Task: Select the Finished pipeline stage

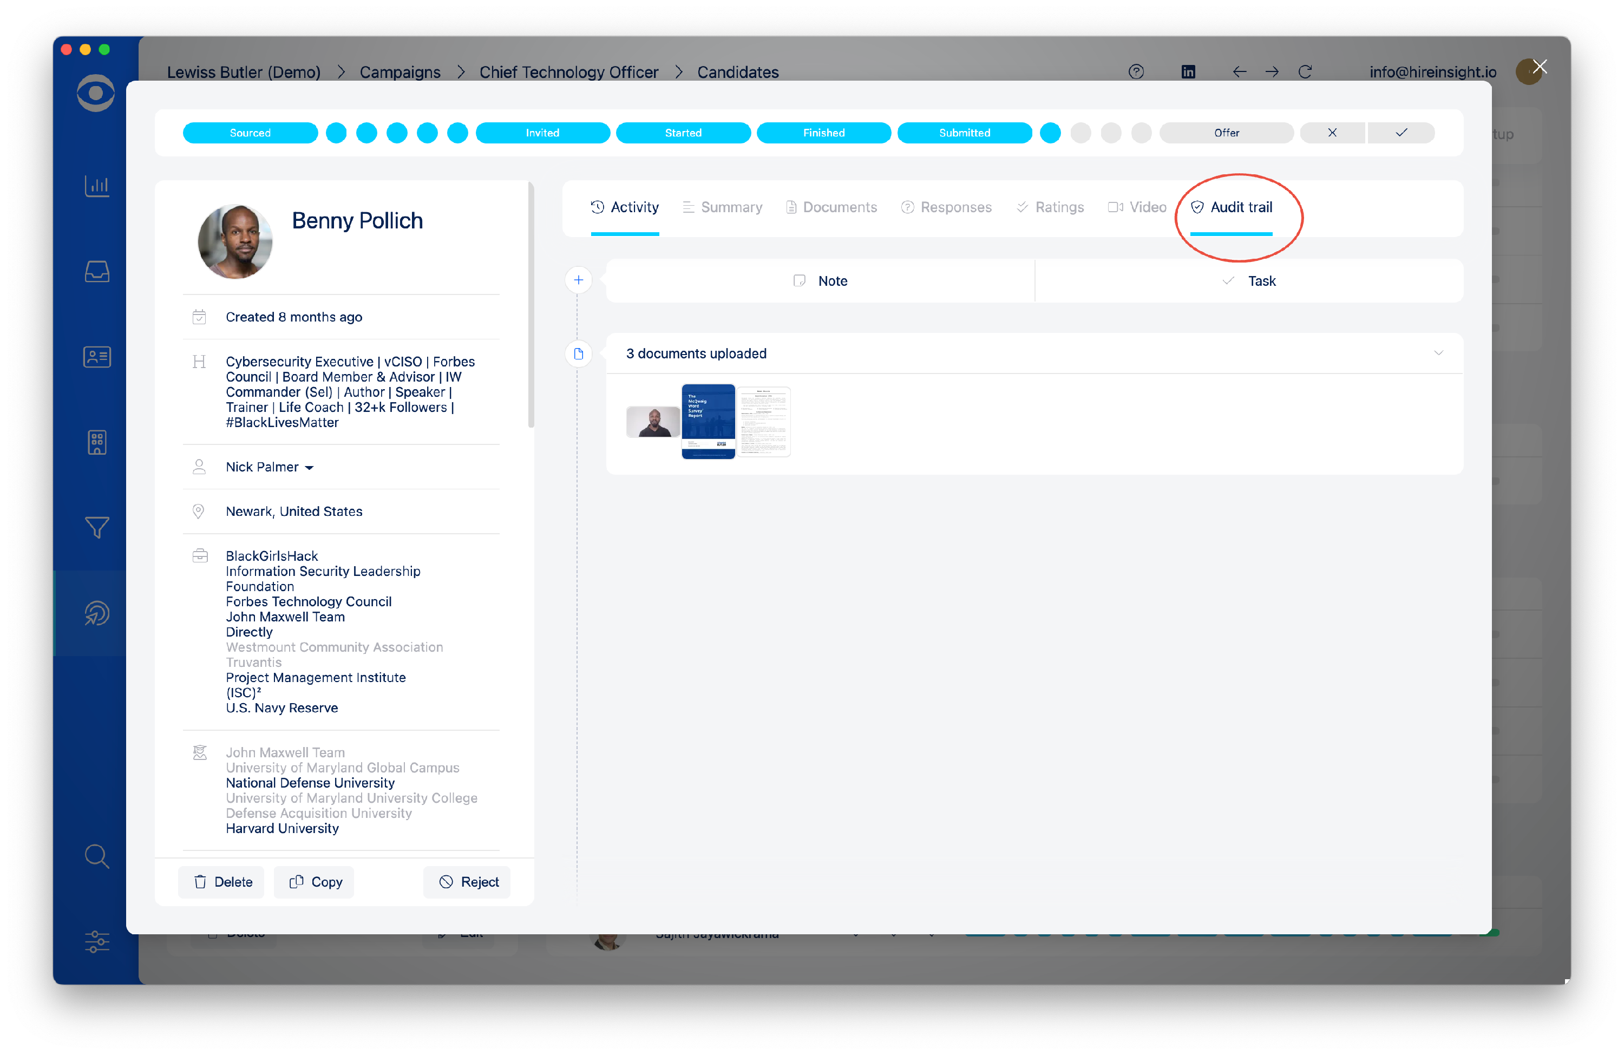Action: (823, 133)
